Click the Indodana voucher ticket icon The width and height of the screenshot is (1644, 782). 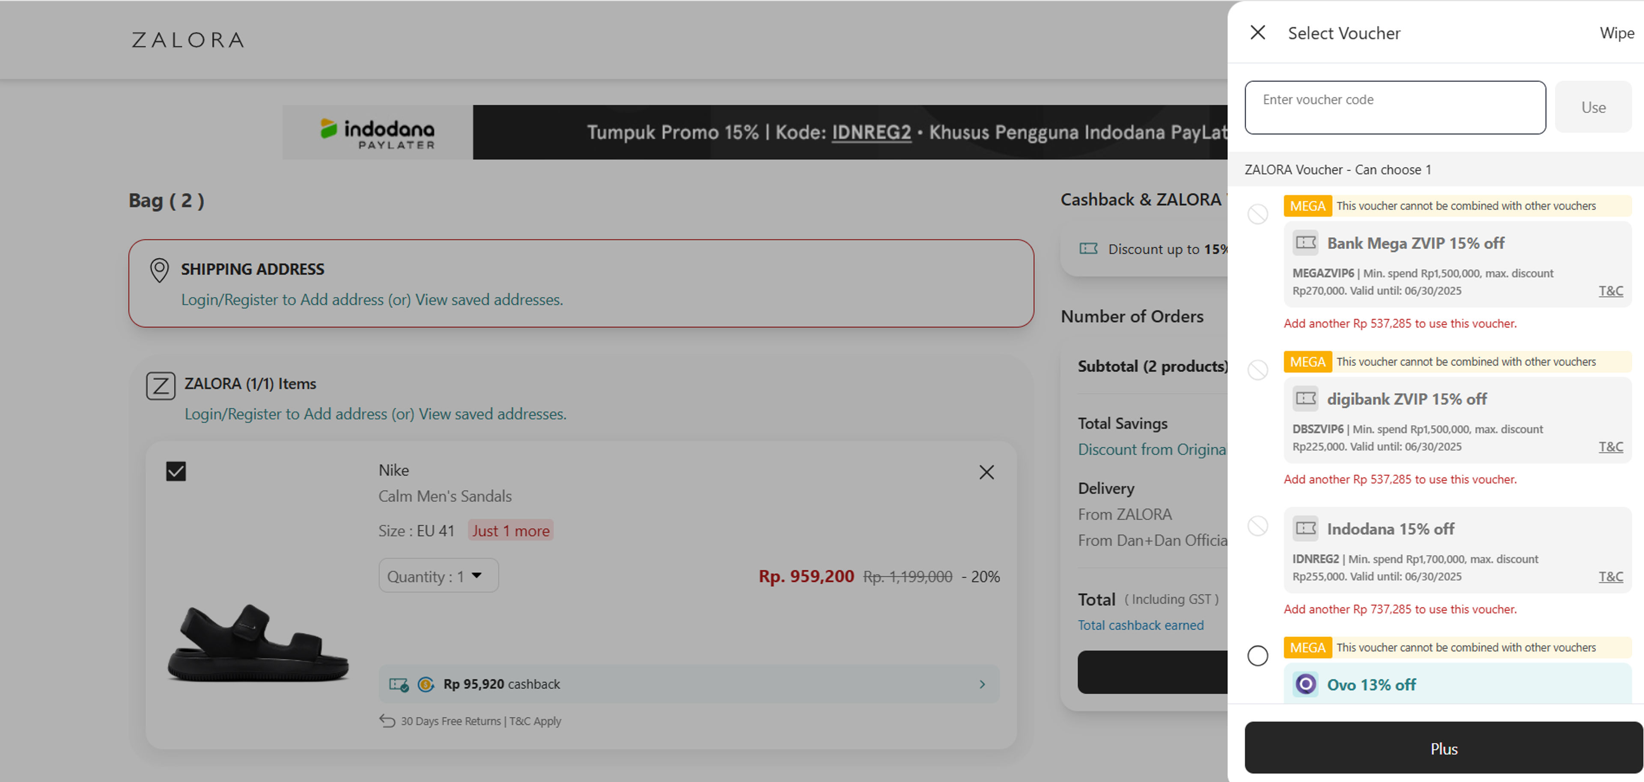(1305, 528)
